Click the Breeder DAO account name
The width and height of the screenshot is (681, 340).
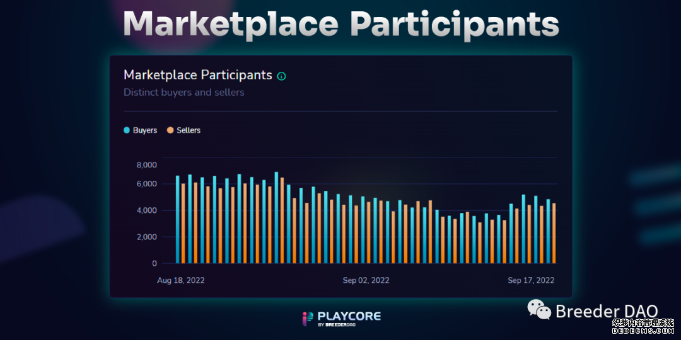coord(607,310)
